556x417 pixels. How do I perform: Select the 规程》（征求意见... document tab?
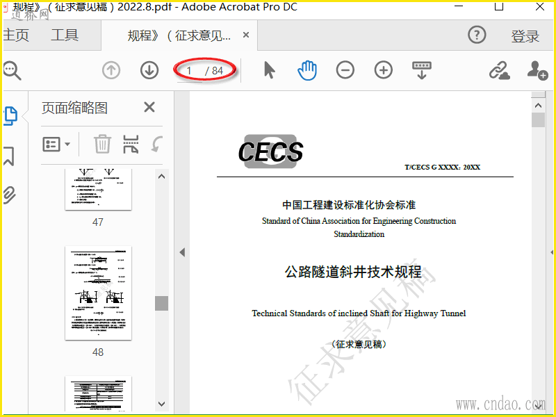tap(179, 35)
